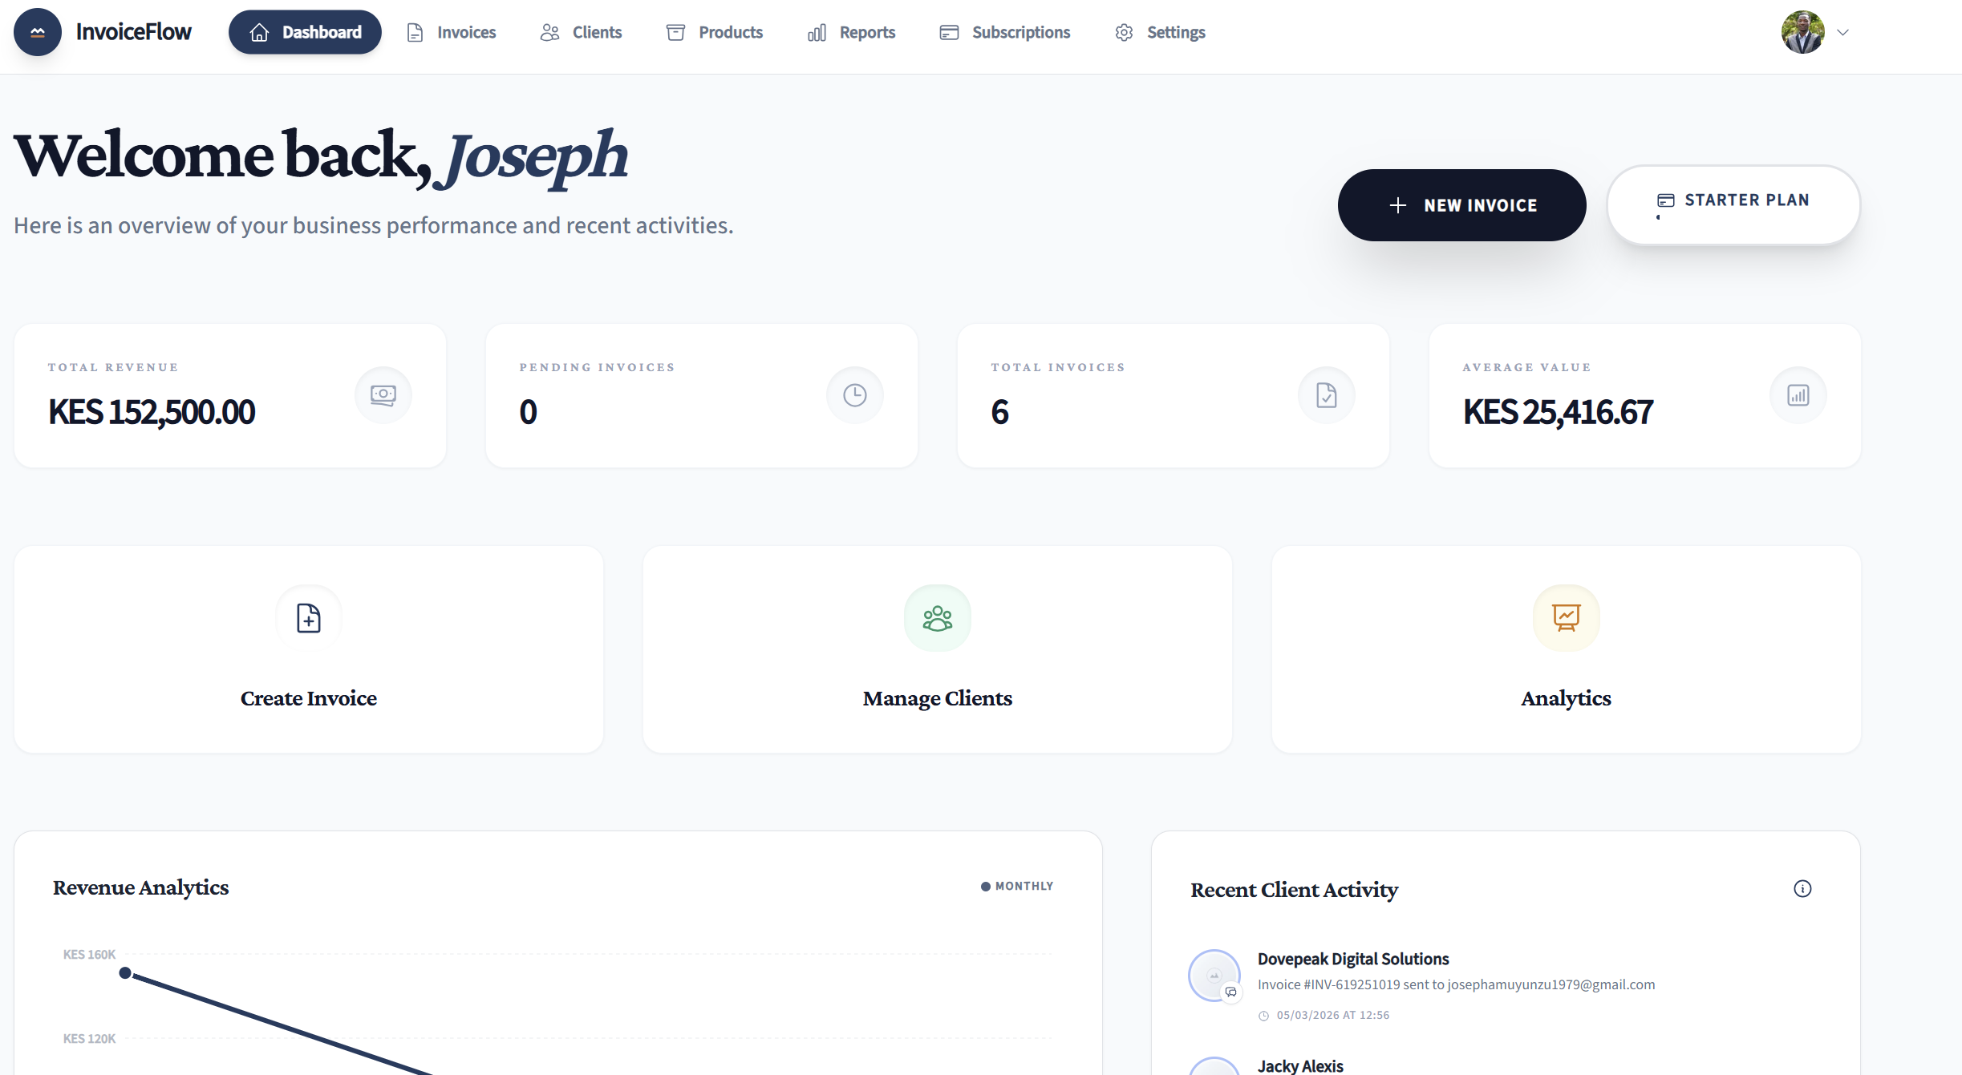The image size is (1962, 1075).
Task: Click the Total Invoices document icon
Action: 1326,394
